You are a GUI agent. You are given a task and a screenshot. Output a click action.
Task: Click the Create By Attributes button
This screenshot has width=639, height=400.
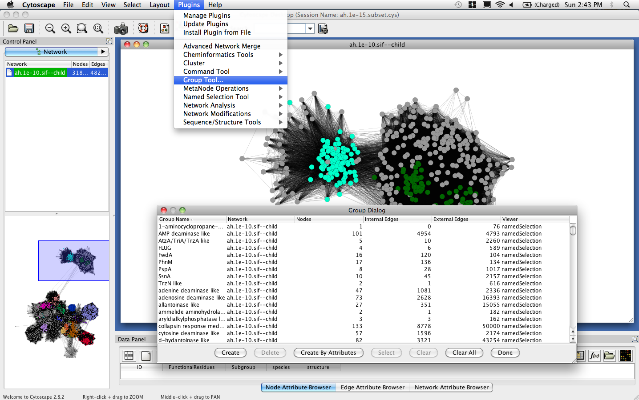(328, 353)
